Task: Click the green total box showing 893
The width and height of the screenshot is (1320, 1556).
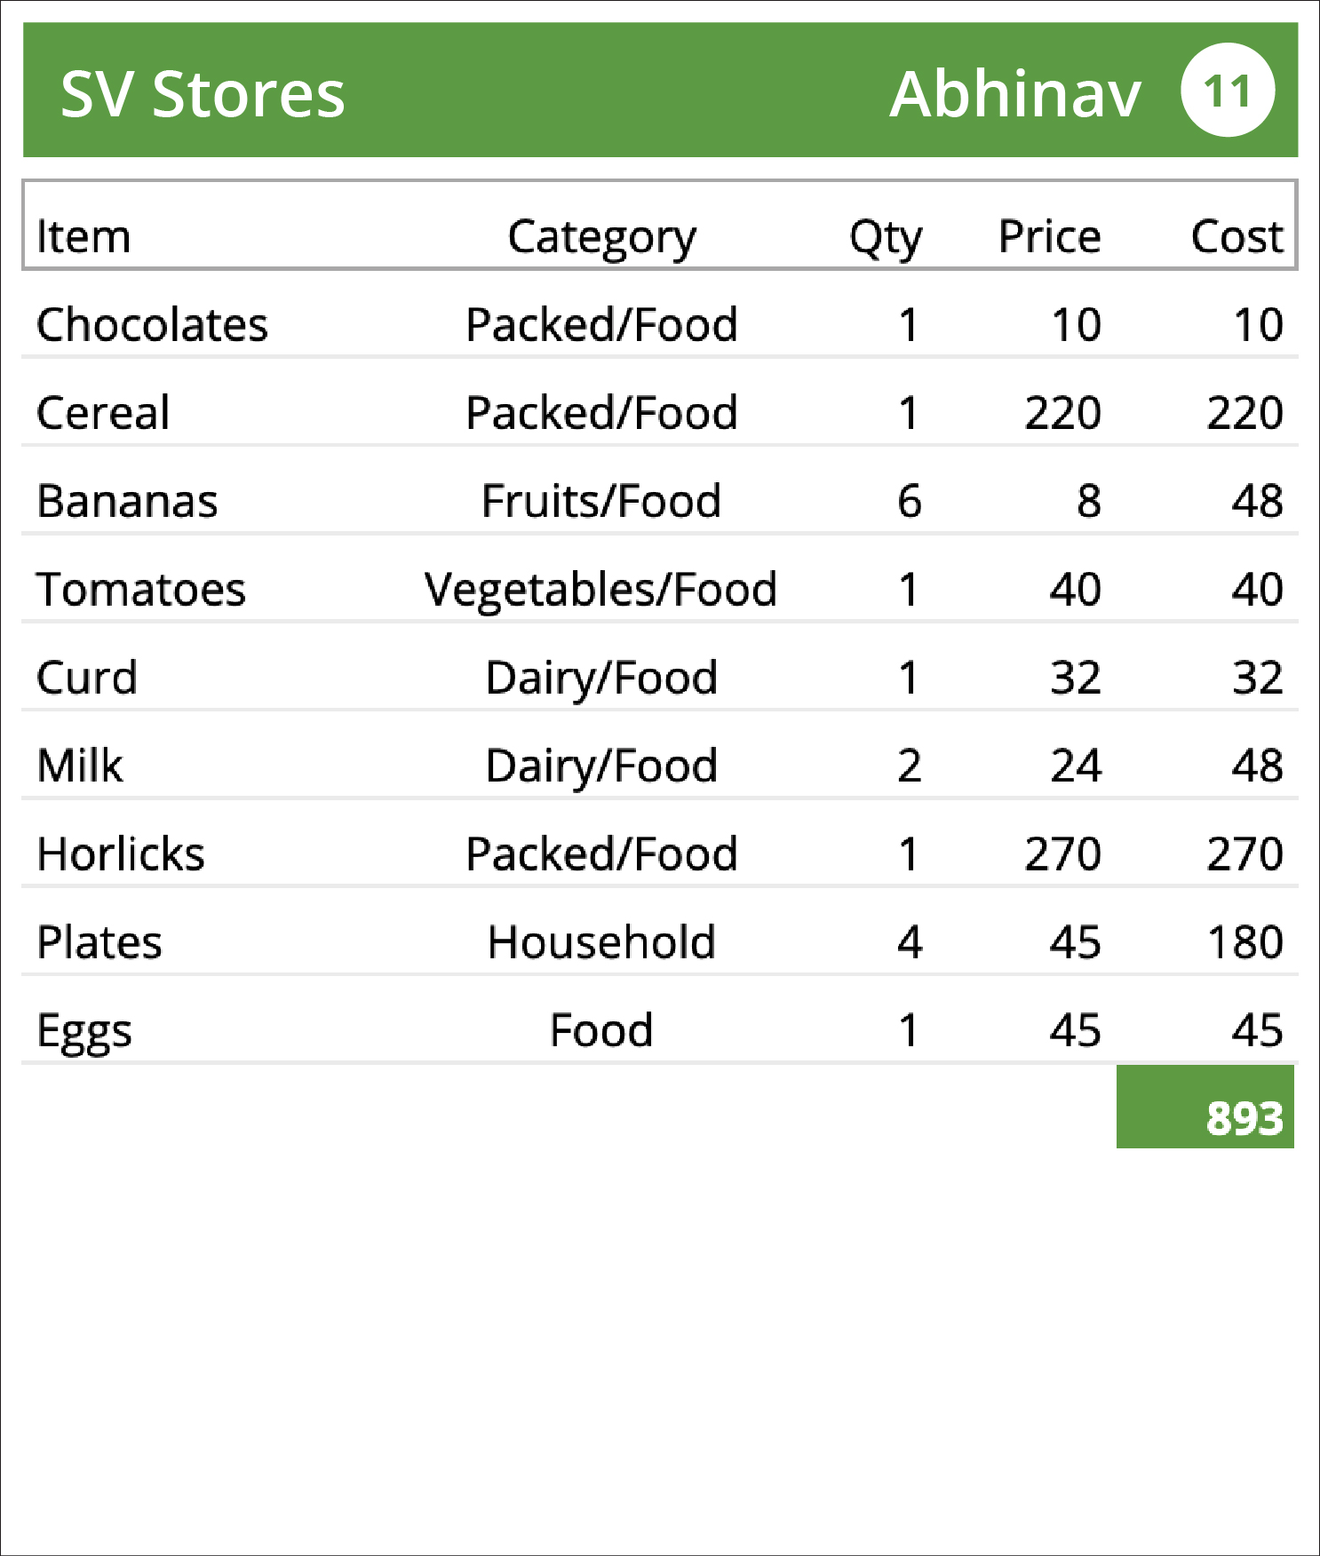Action: point(1205,1107)
